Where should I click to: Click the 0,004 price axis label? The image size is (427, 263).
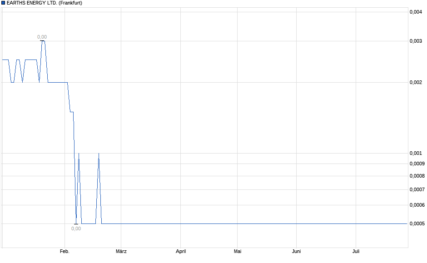point(416,12)
